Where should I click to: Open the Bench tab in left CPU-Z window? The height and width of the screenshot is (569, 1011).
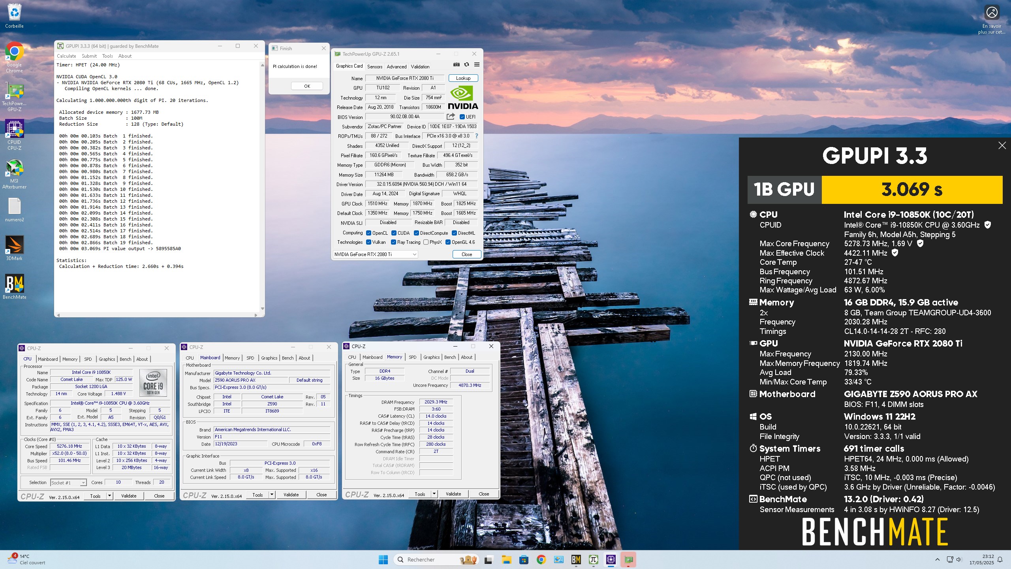(125, 359)
